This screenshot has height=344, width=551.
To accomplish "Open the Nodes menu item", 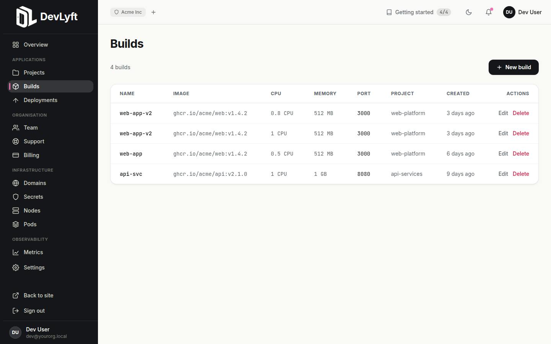I will (51, 211).
